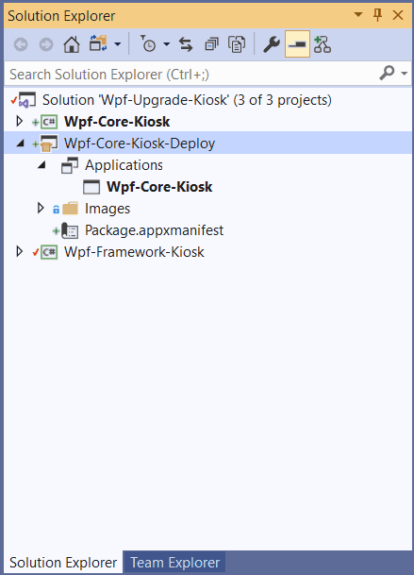Image resolution: width=414 pixels, height=575 pixels.
Task: Click Sync with Active Document icon
Action: 186,44
